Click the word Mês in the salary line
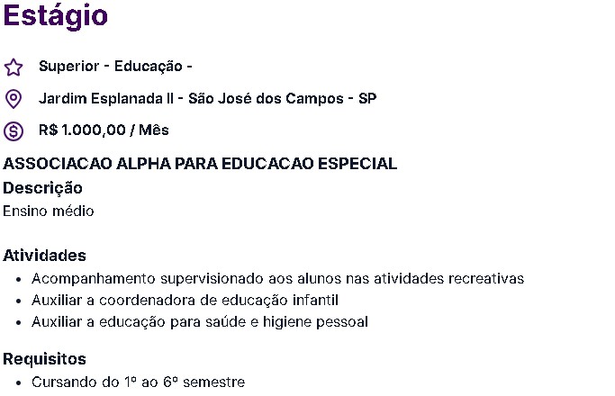The image size is (615, 396). pyautogui.click(x=154, y=130)
